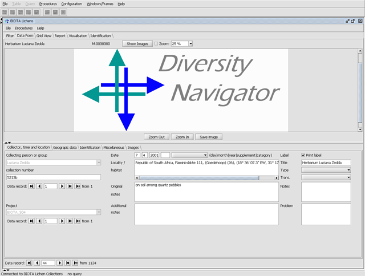Open the Windows/Frames menu

(100, 4)
